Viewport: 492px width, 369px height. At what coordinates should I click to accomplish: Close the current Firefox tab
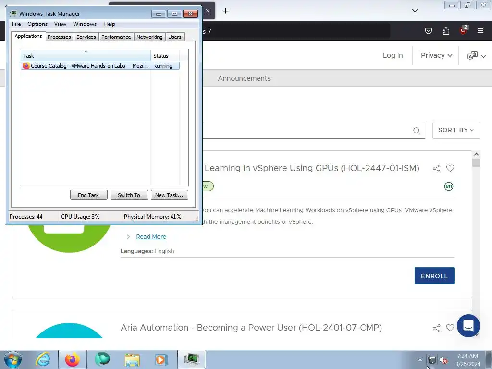[208, 11]
